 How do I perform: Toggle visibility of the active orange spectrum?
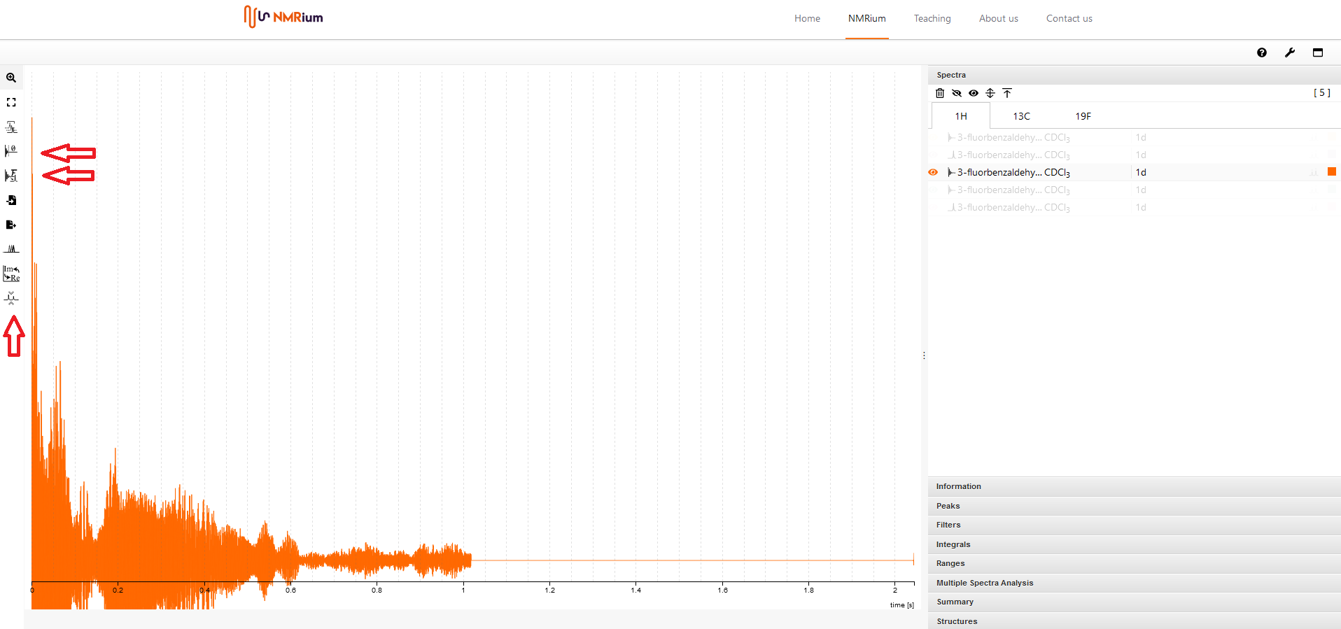click(933, 172)
